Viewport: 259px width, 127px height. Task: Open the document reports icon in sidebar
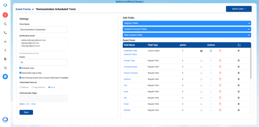point(5,59)
